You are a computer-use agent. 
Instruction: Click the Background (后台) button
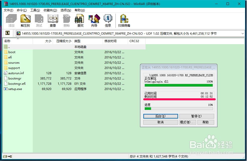click(x=161, y=116)
